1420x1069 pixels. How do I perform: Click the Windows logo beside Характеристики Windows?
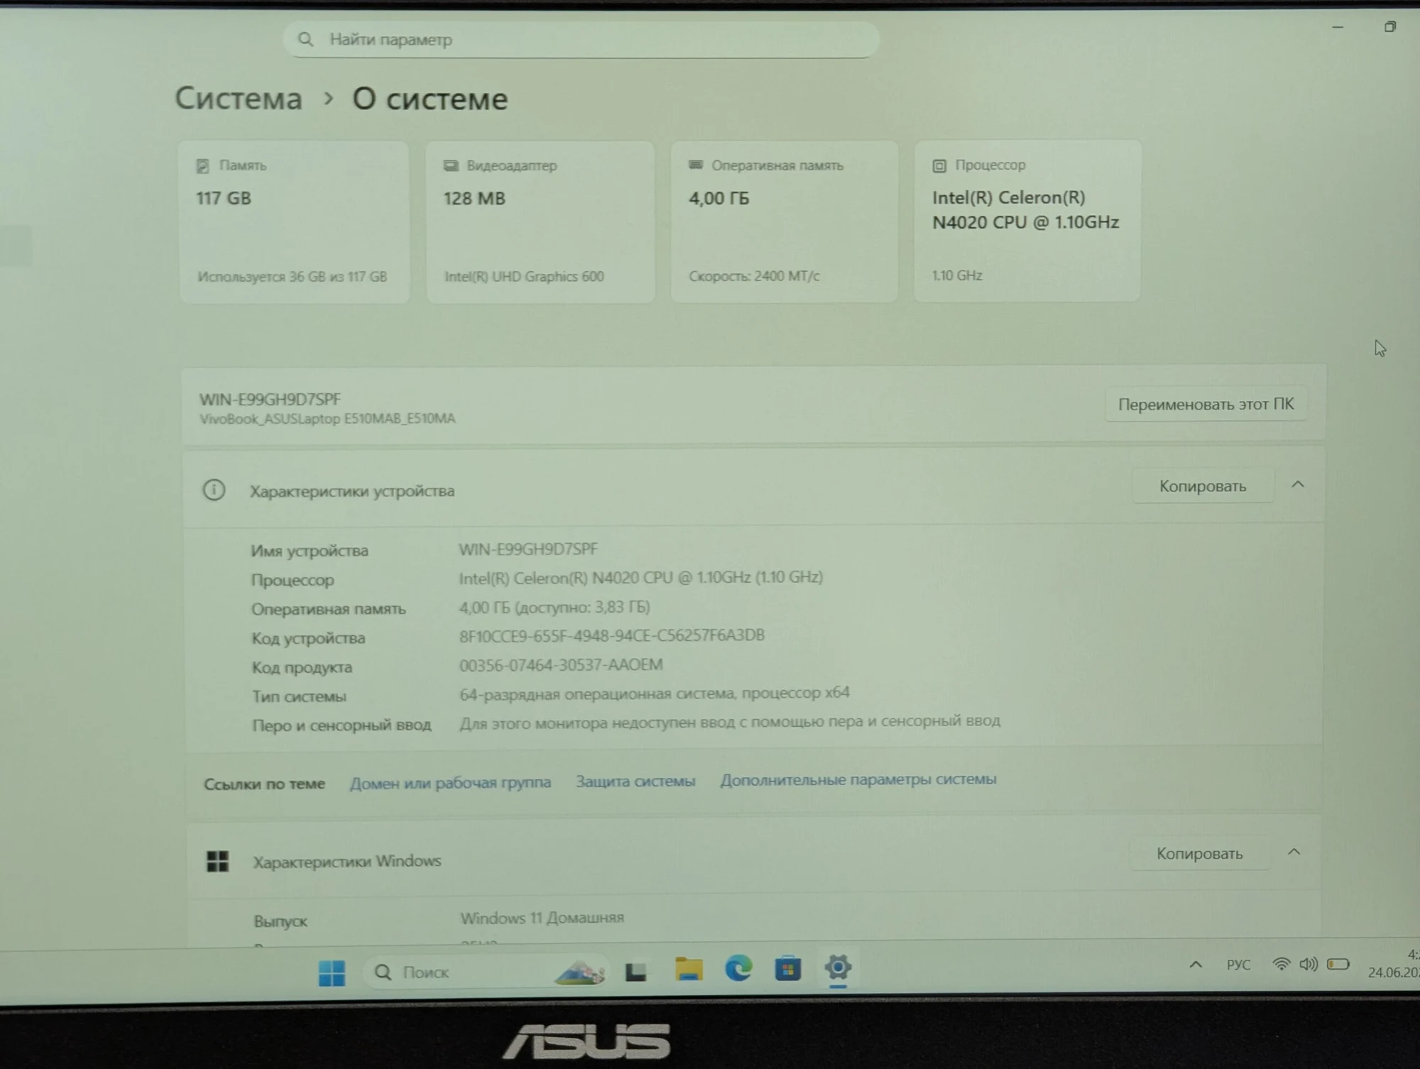(x=217, y=862)
